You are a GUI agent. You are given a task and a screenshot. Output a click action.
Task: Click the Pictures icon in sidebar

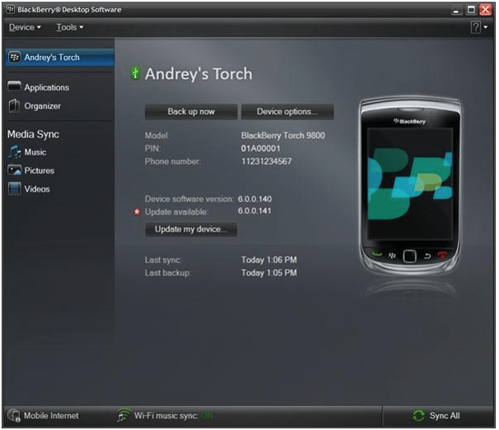[14, 170]
